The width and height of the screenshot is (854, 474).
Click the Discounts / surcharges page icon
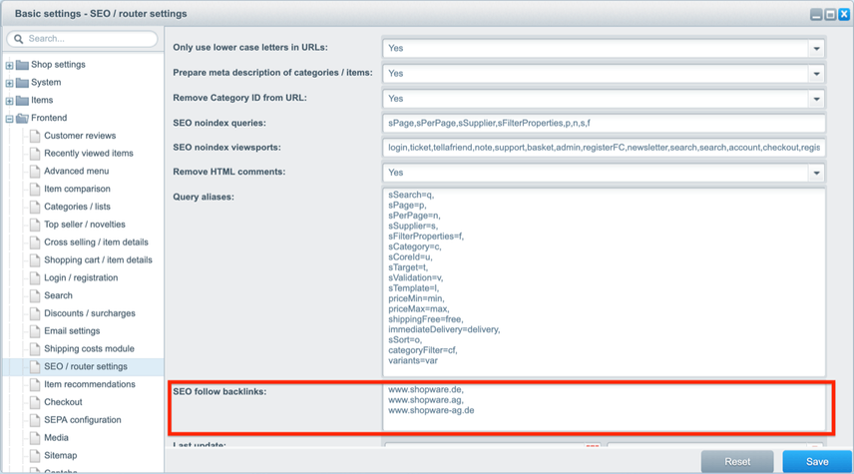click(x=35, y=313)
